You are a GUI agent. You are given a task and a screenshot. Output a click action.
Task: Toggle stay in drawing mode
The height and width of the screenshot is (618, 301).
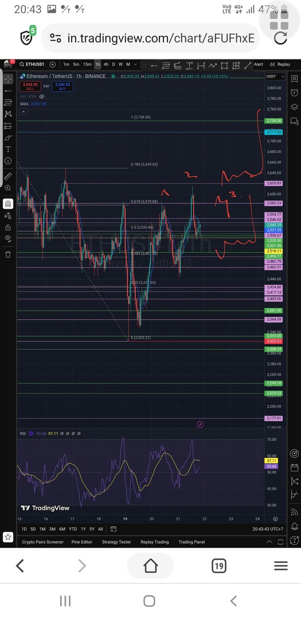[x=8, y=215]
